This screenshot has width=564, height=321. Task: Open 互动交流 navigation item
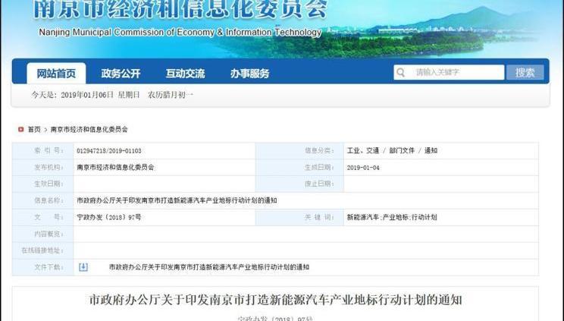click(185, 74)
